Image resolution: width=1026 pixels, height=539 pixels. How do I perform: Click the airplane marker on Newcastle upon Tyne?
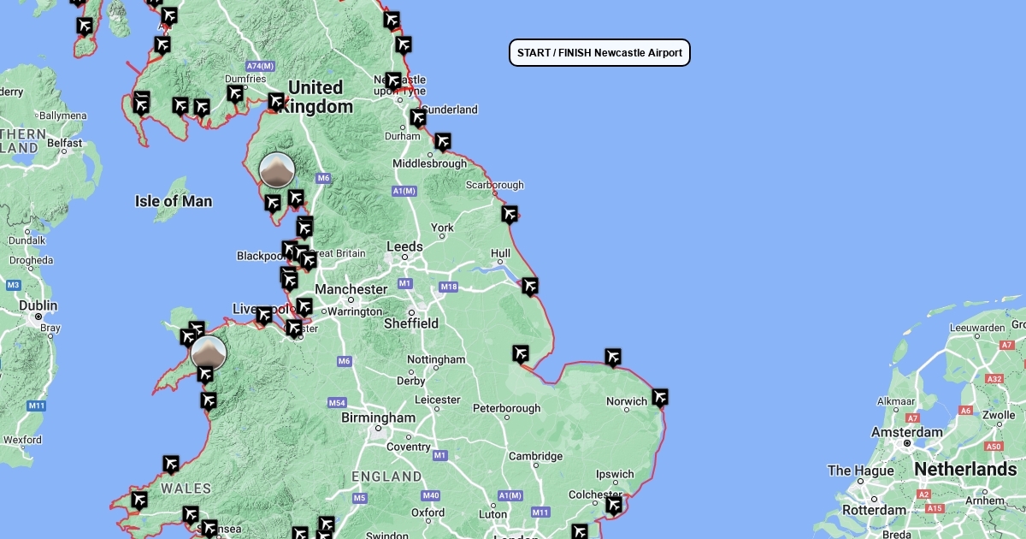pyautogui.click(x=392, y=81)
